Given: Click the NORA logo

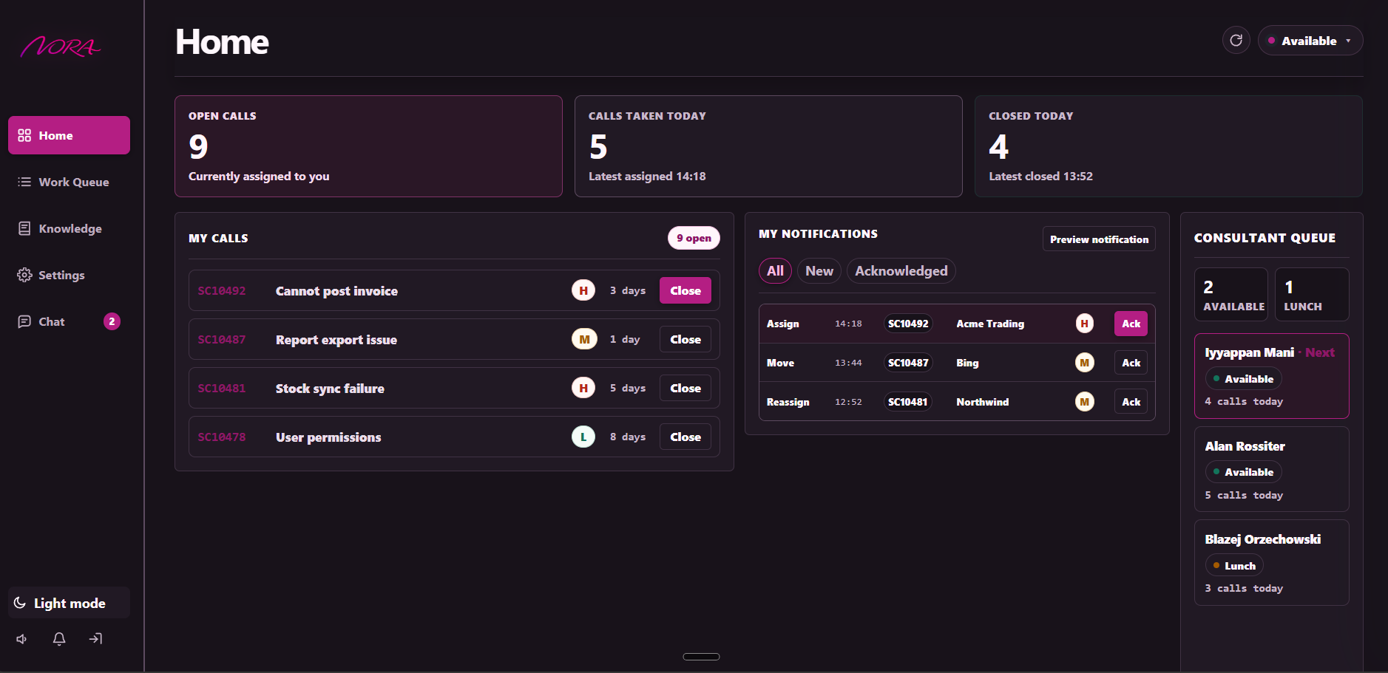Looking at the screenshot, I should coord(61,47).
